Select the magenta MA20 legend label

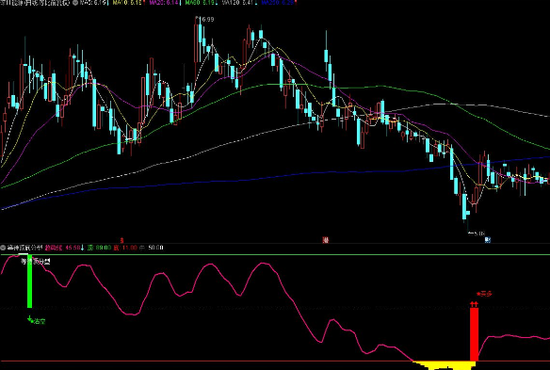[x=164, y=3]
